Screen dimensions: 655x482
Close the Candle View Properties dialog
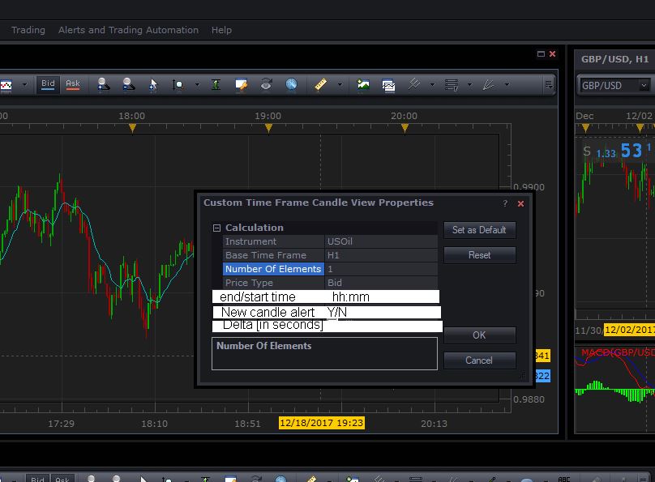[x=520, y=203]
